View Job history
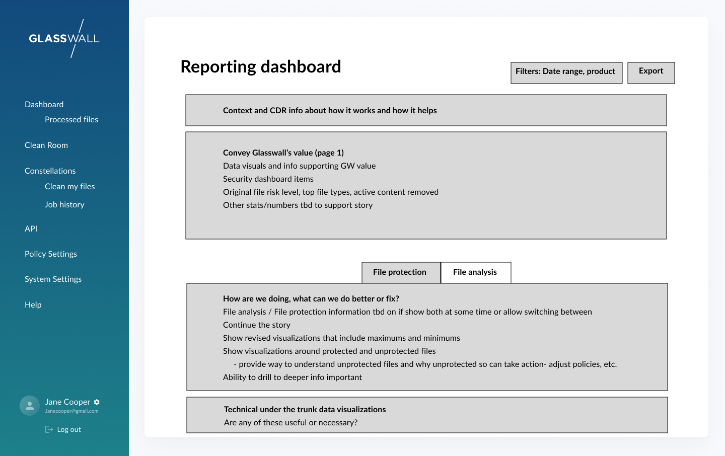 64,205
